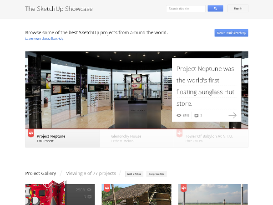This screenshot has height=205, width=273.
Task: Click the 'Project Gallery' heading
Action: (x=40, y=173)
